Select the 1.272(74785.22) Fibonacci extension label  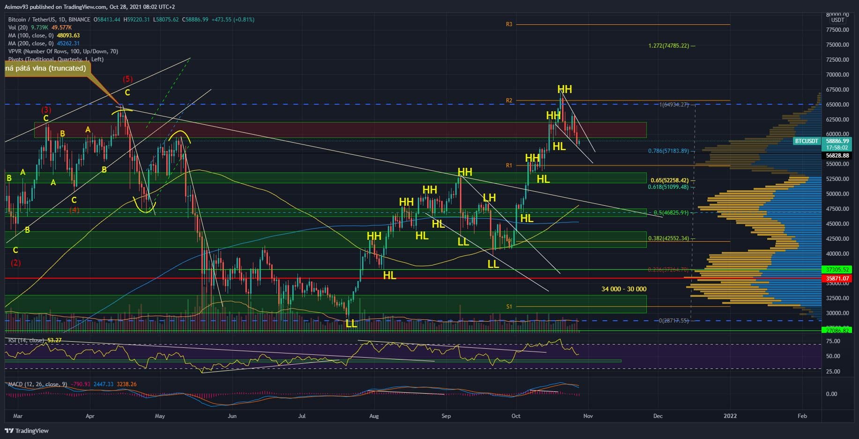click(x=669, y=46)
